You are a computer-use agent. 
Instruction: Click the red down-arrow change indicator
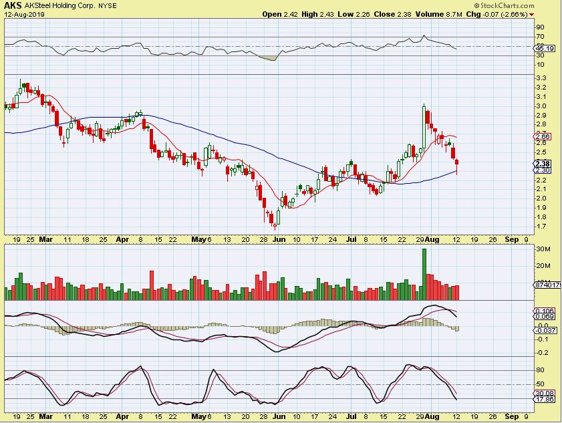[x=531, y=15]
